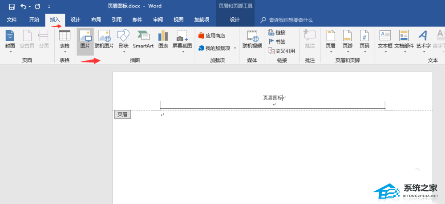Place cursor in 页眉图标 header text
Image resolution: width=445 pixels, height=204 pixels.
273,98
